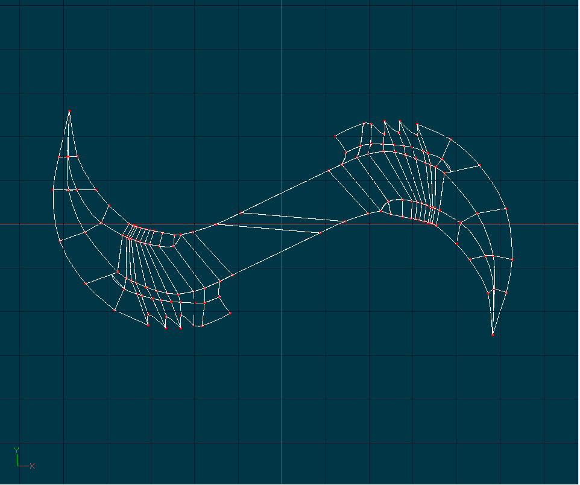Image resolution: width=580 pixels, height=485 pixels.
Task: Select the bottom tip vertex of the right horn
Action: (x=493, y=335)
